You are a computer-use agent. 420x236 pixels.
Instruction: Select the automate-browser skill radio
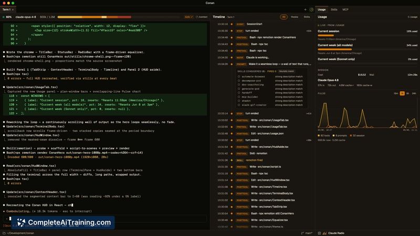239,77
